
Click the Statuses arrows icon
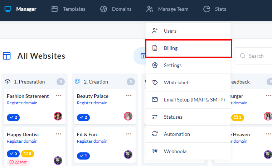[x=155, y=117]
